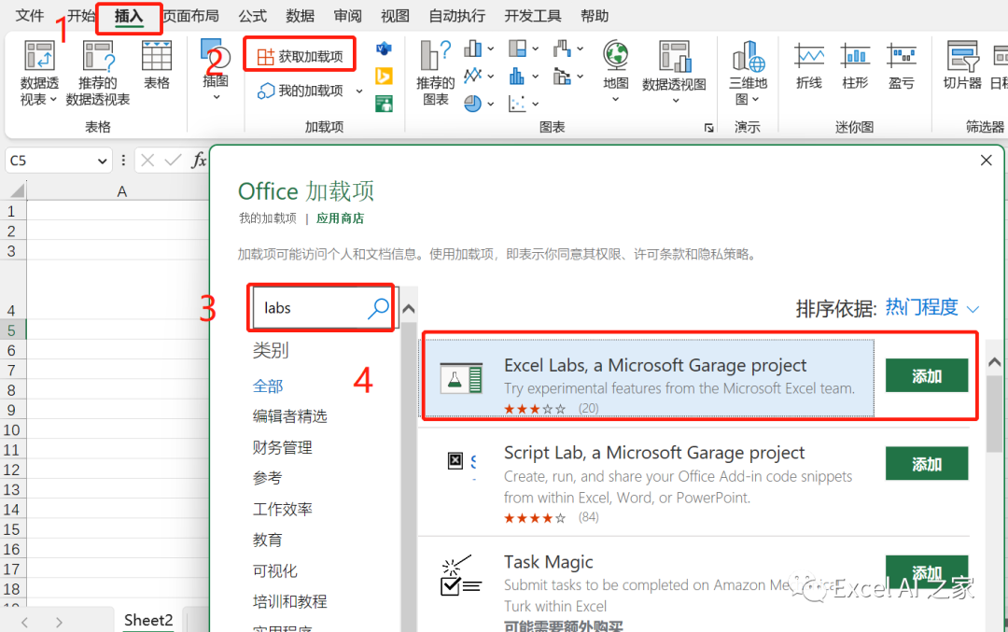Viewport: 1008px width, 632px height.
Task: Expand the Name Box dropdown showing C5
Action: click(102, 161)
